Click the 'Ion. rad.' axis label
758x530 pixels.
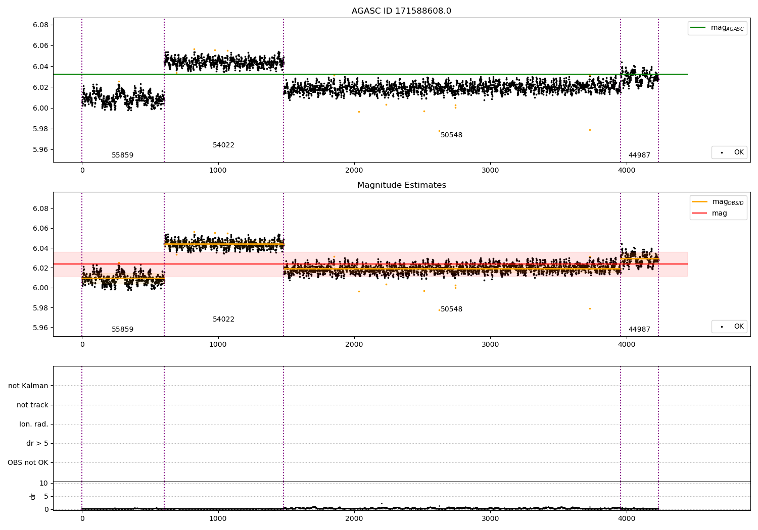pos(34,424)
